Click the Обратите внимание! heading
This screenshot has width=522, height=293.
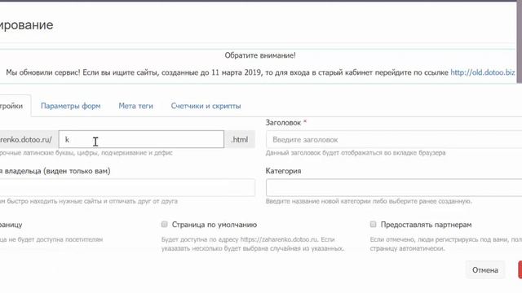260,55
